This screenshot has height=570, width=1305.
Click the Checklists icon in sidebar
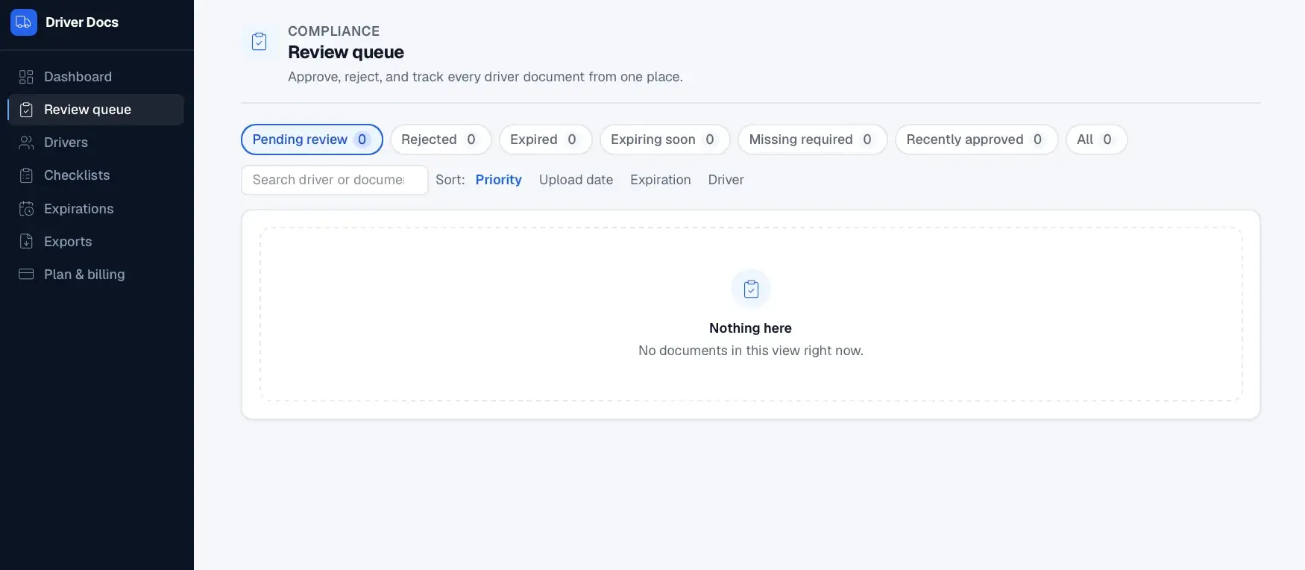click(x=26, y=175)
